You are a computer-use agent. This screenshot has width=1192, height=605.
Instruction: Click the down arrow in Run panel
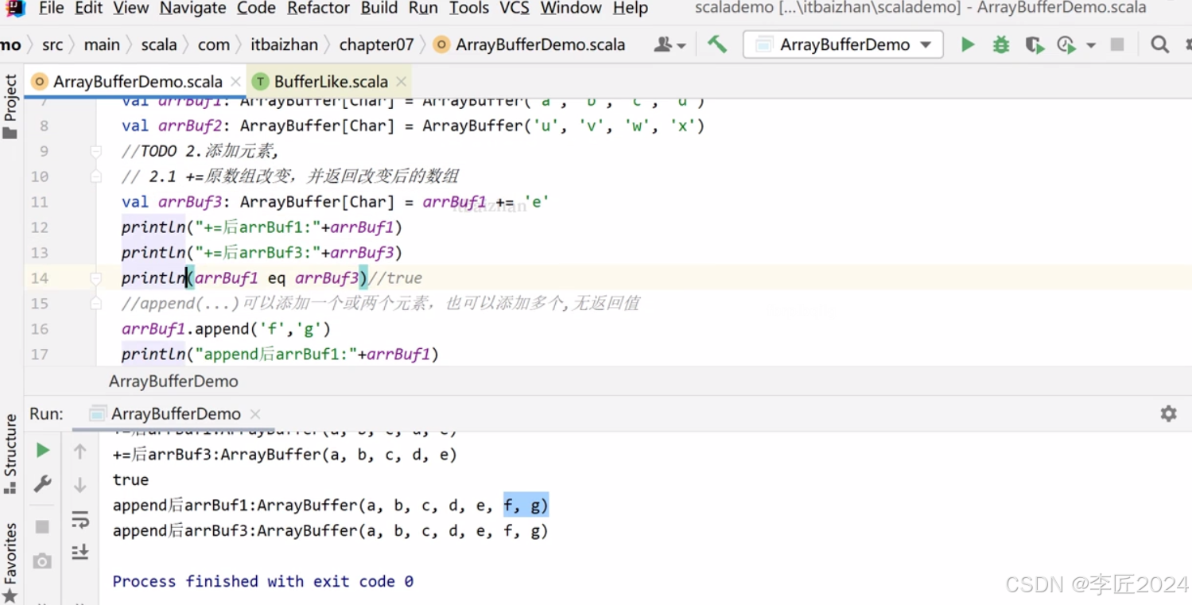(80, 485)
